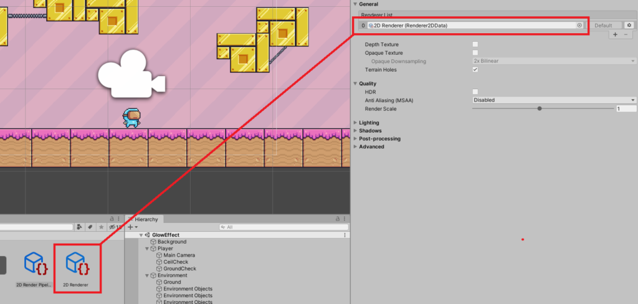Collapse the General section
This screenshot has width=638, height=304.
tap(355, 4)
